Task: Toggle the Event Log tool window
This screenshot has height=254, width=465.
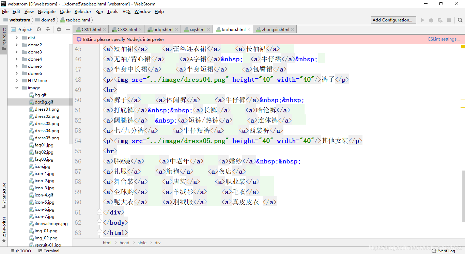Action: [443, 251]
